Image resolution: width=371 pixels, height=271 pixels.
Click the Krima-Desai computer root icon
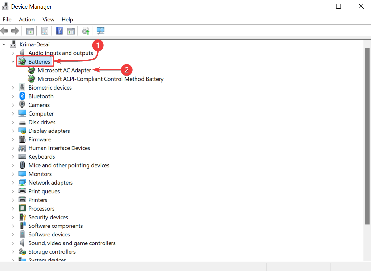13,44
